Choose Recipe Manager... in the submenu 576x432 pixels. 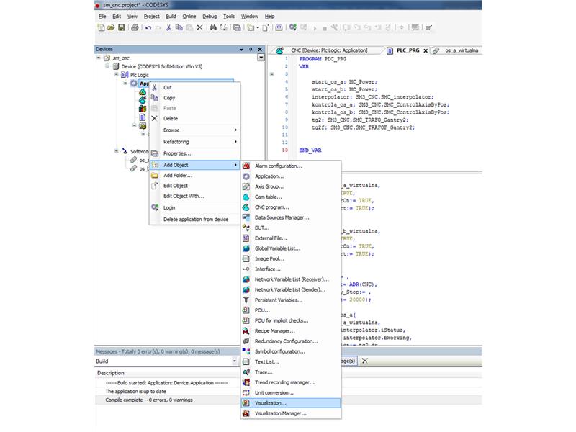point(291,331)
